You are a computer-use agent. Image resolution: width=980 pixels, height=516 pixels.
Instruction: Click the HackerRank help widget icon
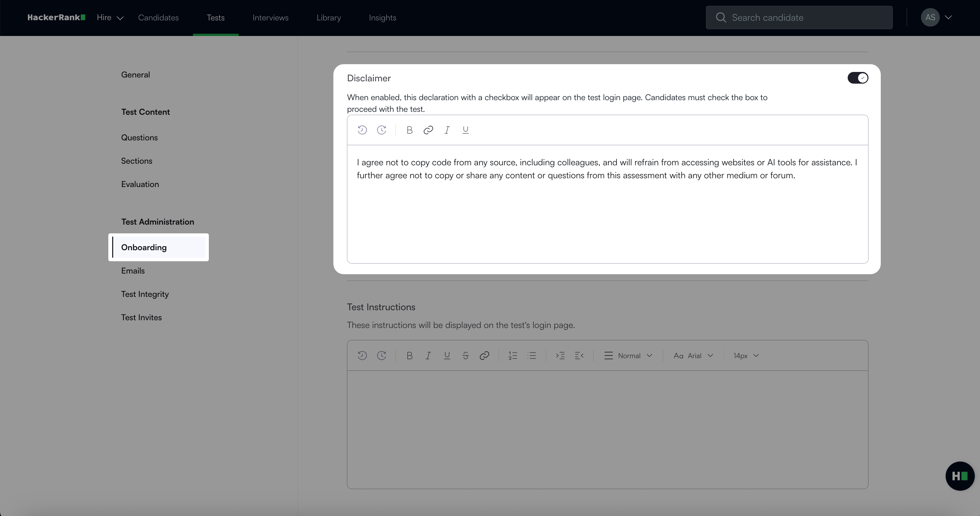tap(960, 476)
